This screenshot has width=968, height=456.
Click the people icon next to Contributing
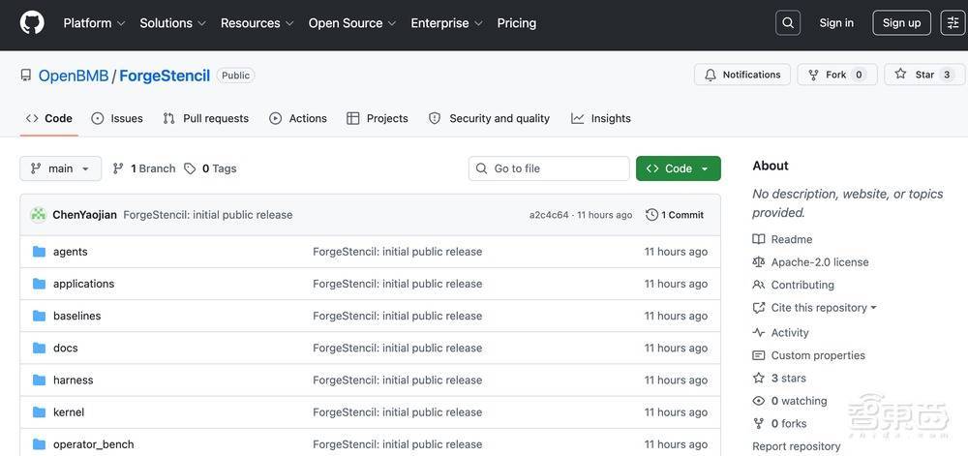click(759, 285)
